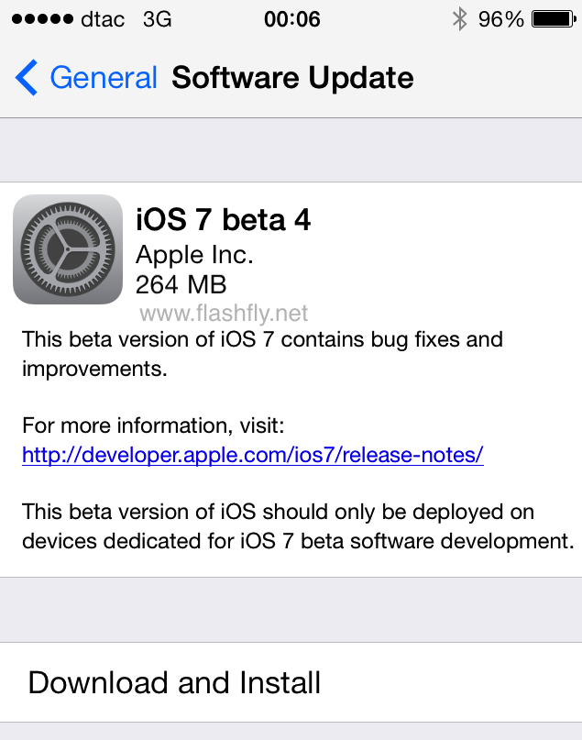Go back to General settings
This screenshot has height=740, width=582.
pyautogui.click(x=103, y=78)
